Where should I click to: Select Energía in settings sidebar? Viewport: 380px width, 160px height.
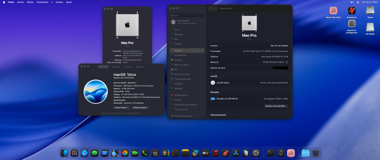tap(187, 44)
